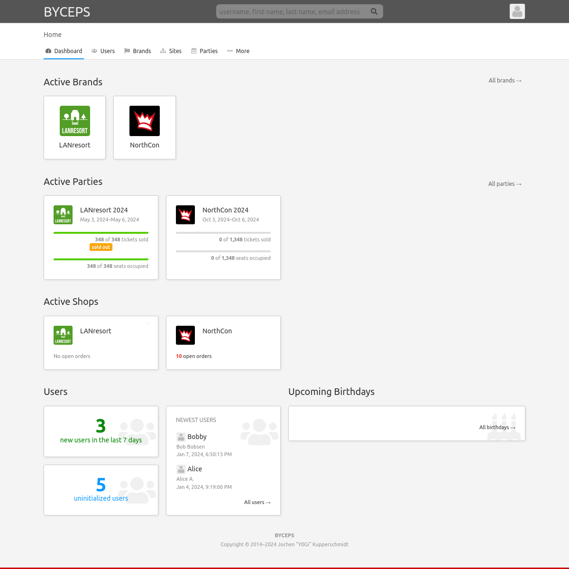Follow the All brands link

tap(505, 81)
